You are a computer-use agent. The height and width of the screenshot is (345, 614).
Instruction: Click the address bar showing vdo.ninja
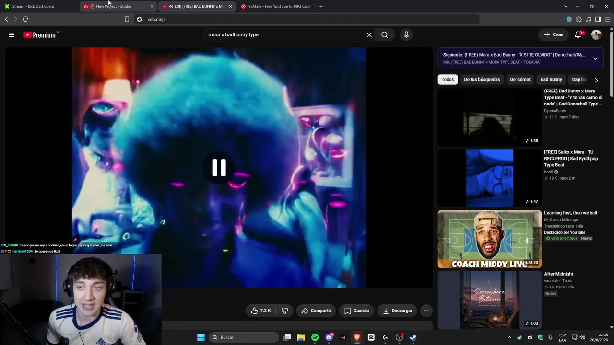click(x=307, y=19)
